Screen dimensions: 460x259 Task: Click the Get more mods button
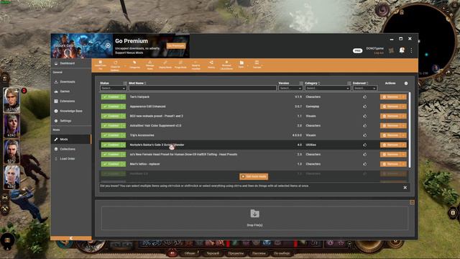254,176
